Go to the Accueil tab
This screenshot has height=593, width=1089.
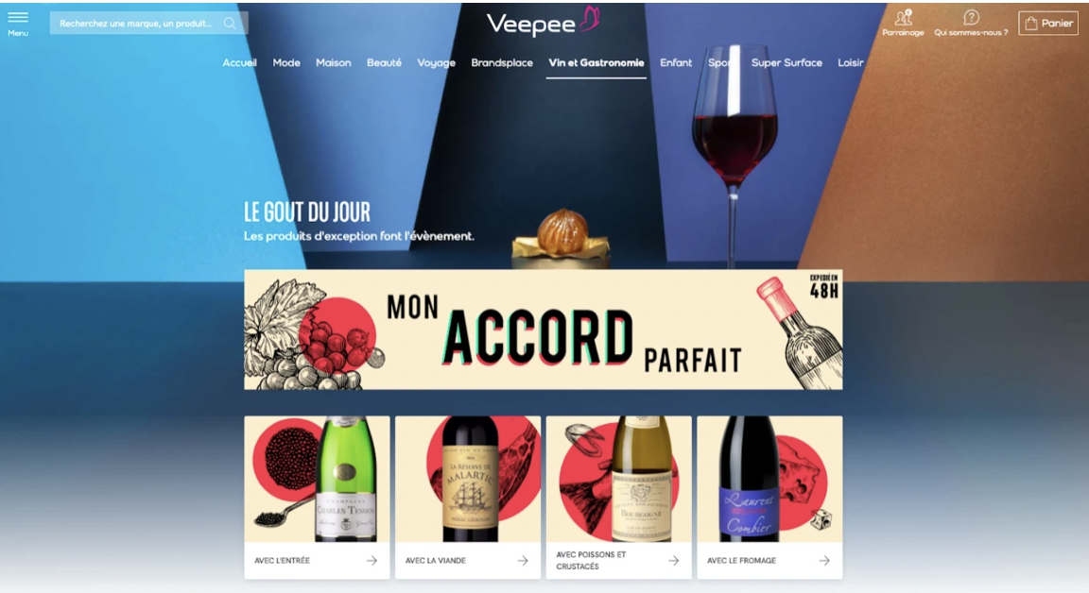239,62
